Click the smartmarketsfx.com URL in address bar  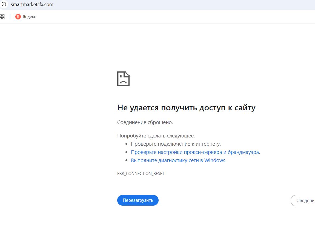[x=32, y=4]
